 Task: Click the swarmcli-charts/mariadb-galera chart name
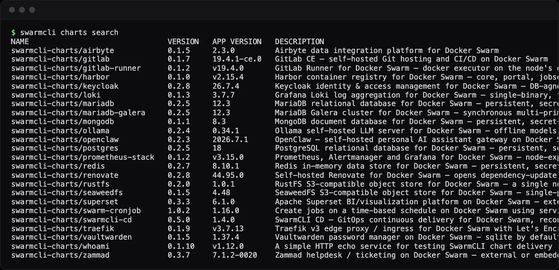[78, 113]
